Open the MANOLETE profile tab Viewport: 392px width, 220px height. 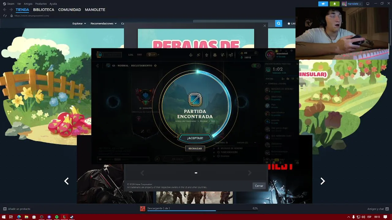pos(95,10)
